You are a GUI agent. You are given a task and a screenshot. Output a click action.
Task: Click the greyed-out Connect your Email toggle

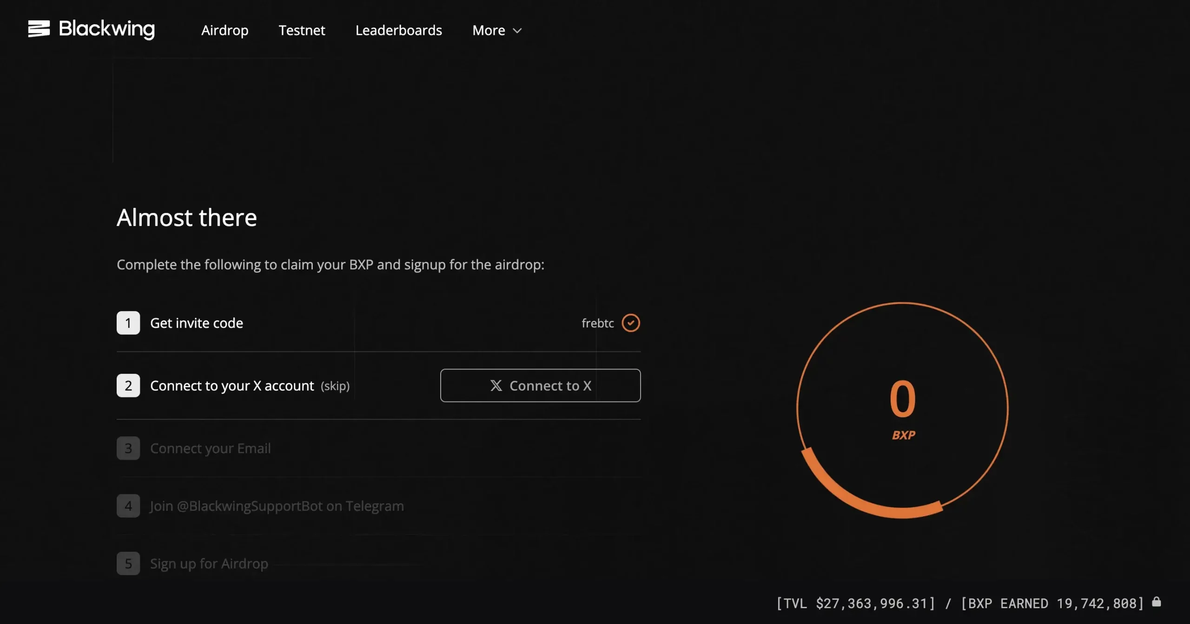coord(210,448)
